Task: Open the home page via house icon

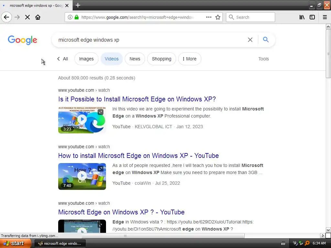Action: tap(38, 17)
